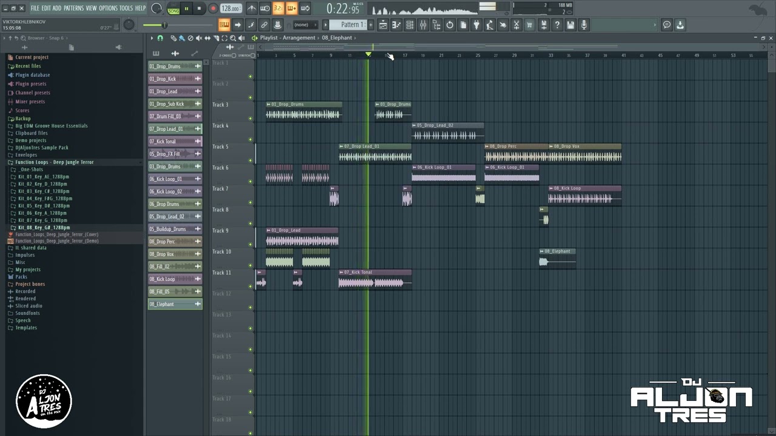Open the global snap (none) dropdown
Screen dimensions: 776x436
tap(305, 25)
